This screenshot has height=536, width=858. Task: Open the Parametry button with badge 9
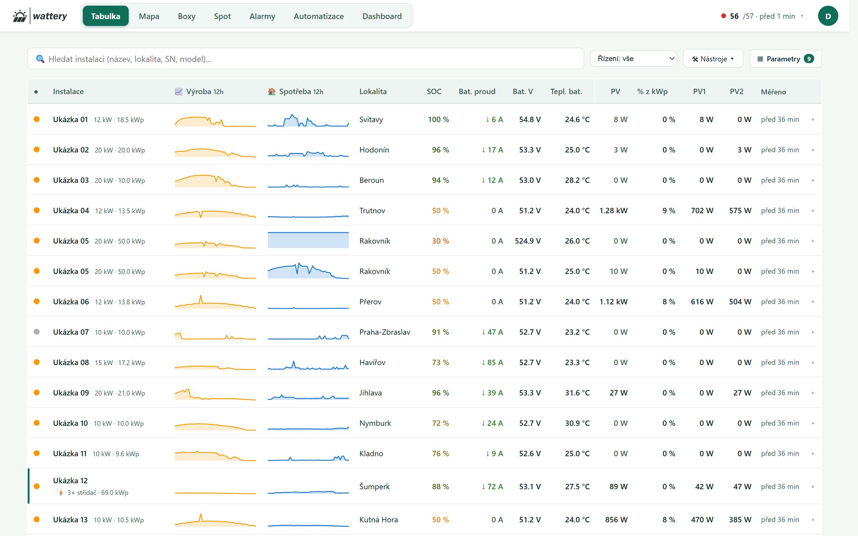[x=785, y=59]
